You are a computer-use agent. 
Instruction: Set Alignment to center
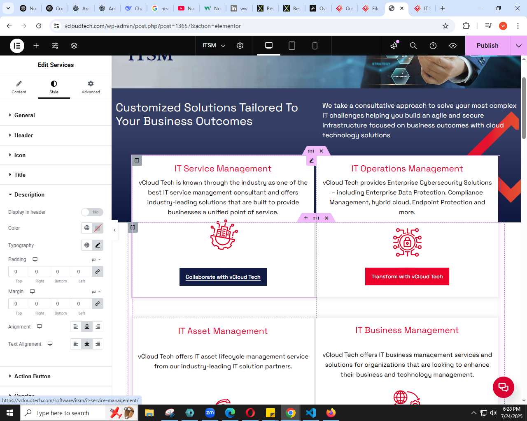[87, 327]
